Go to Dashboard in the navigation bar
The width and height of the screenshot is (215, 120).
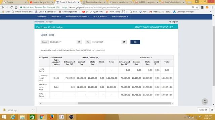pyautogui.click(x=42, y=16)
